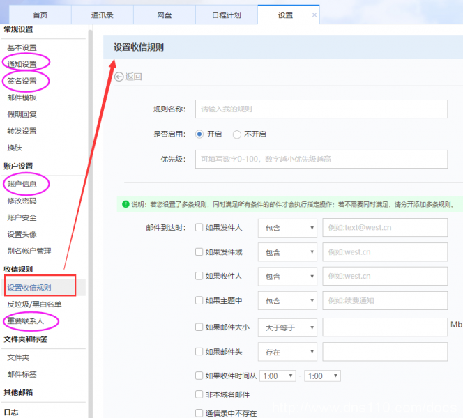Image resolution: width=463 pixels, height=418 pixels.
Task: Check the 如果收件人 checkbox
Action: [199, 276]
